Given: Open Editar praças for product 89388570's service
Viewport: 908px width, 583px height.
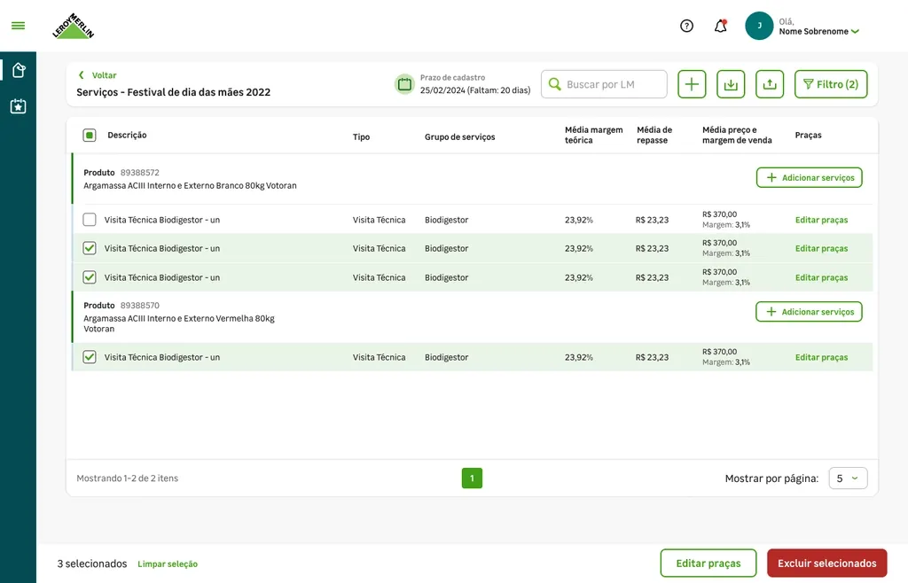Looking at the screenshot, I should (x=821, y=357).
